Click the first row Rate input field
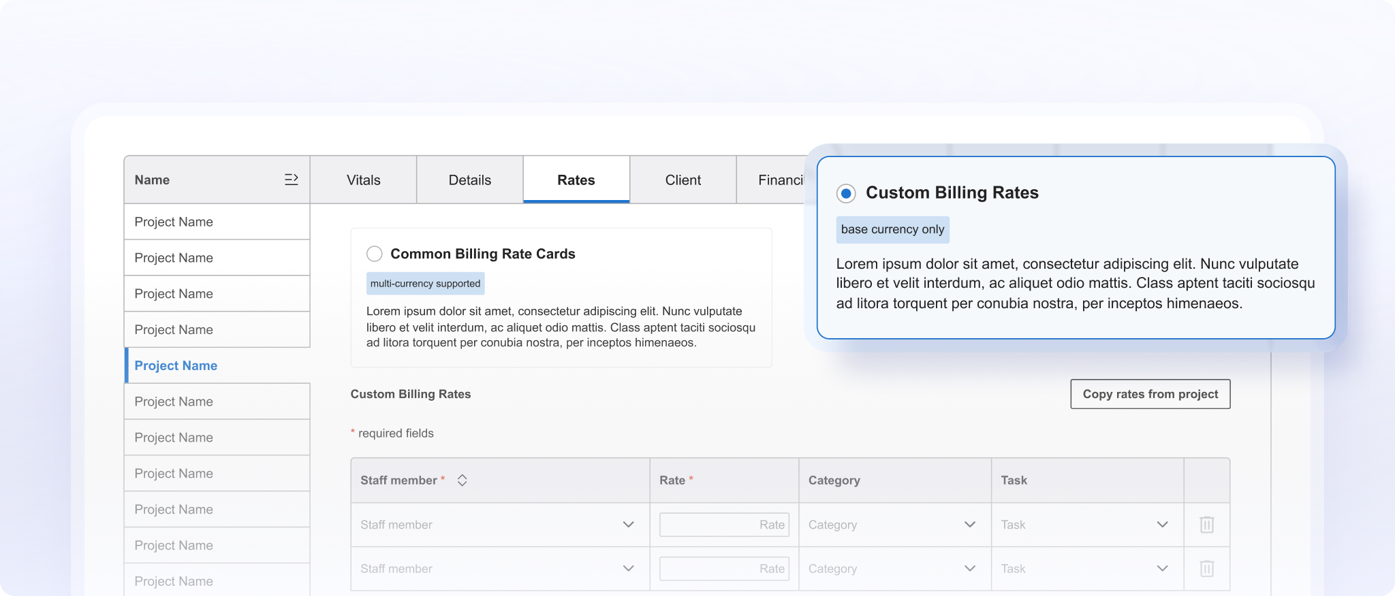The height and width of the screenshot is (596, 1395). 723,525
